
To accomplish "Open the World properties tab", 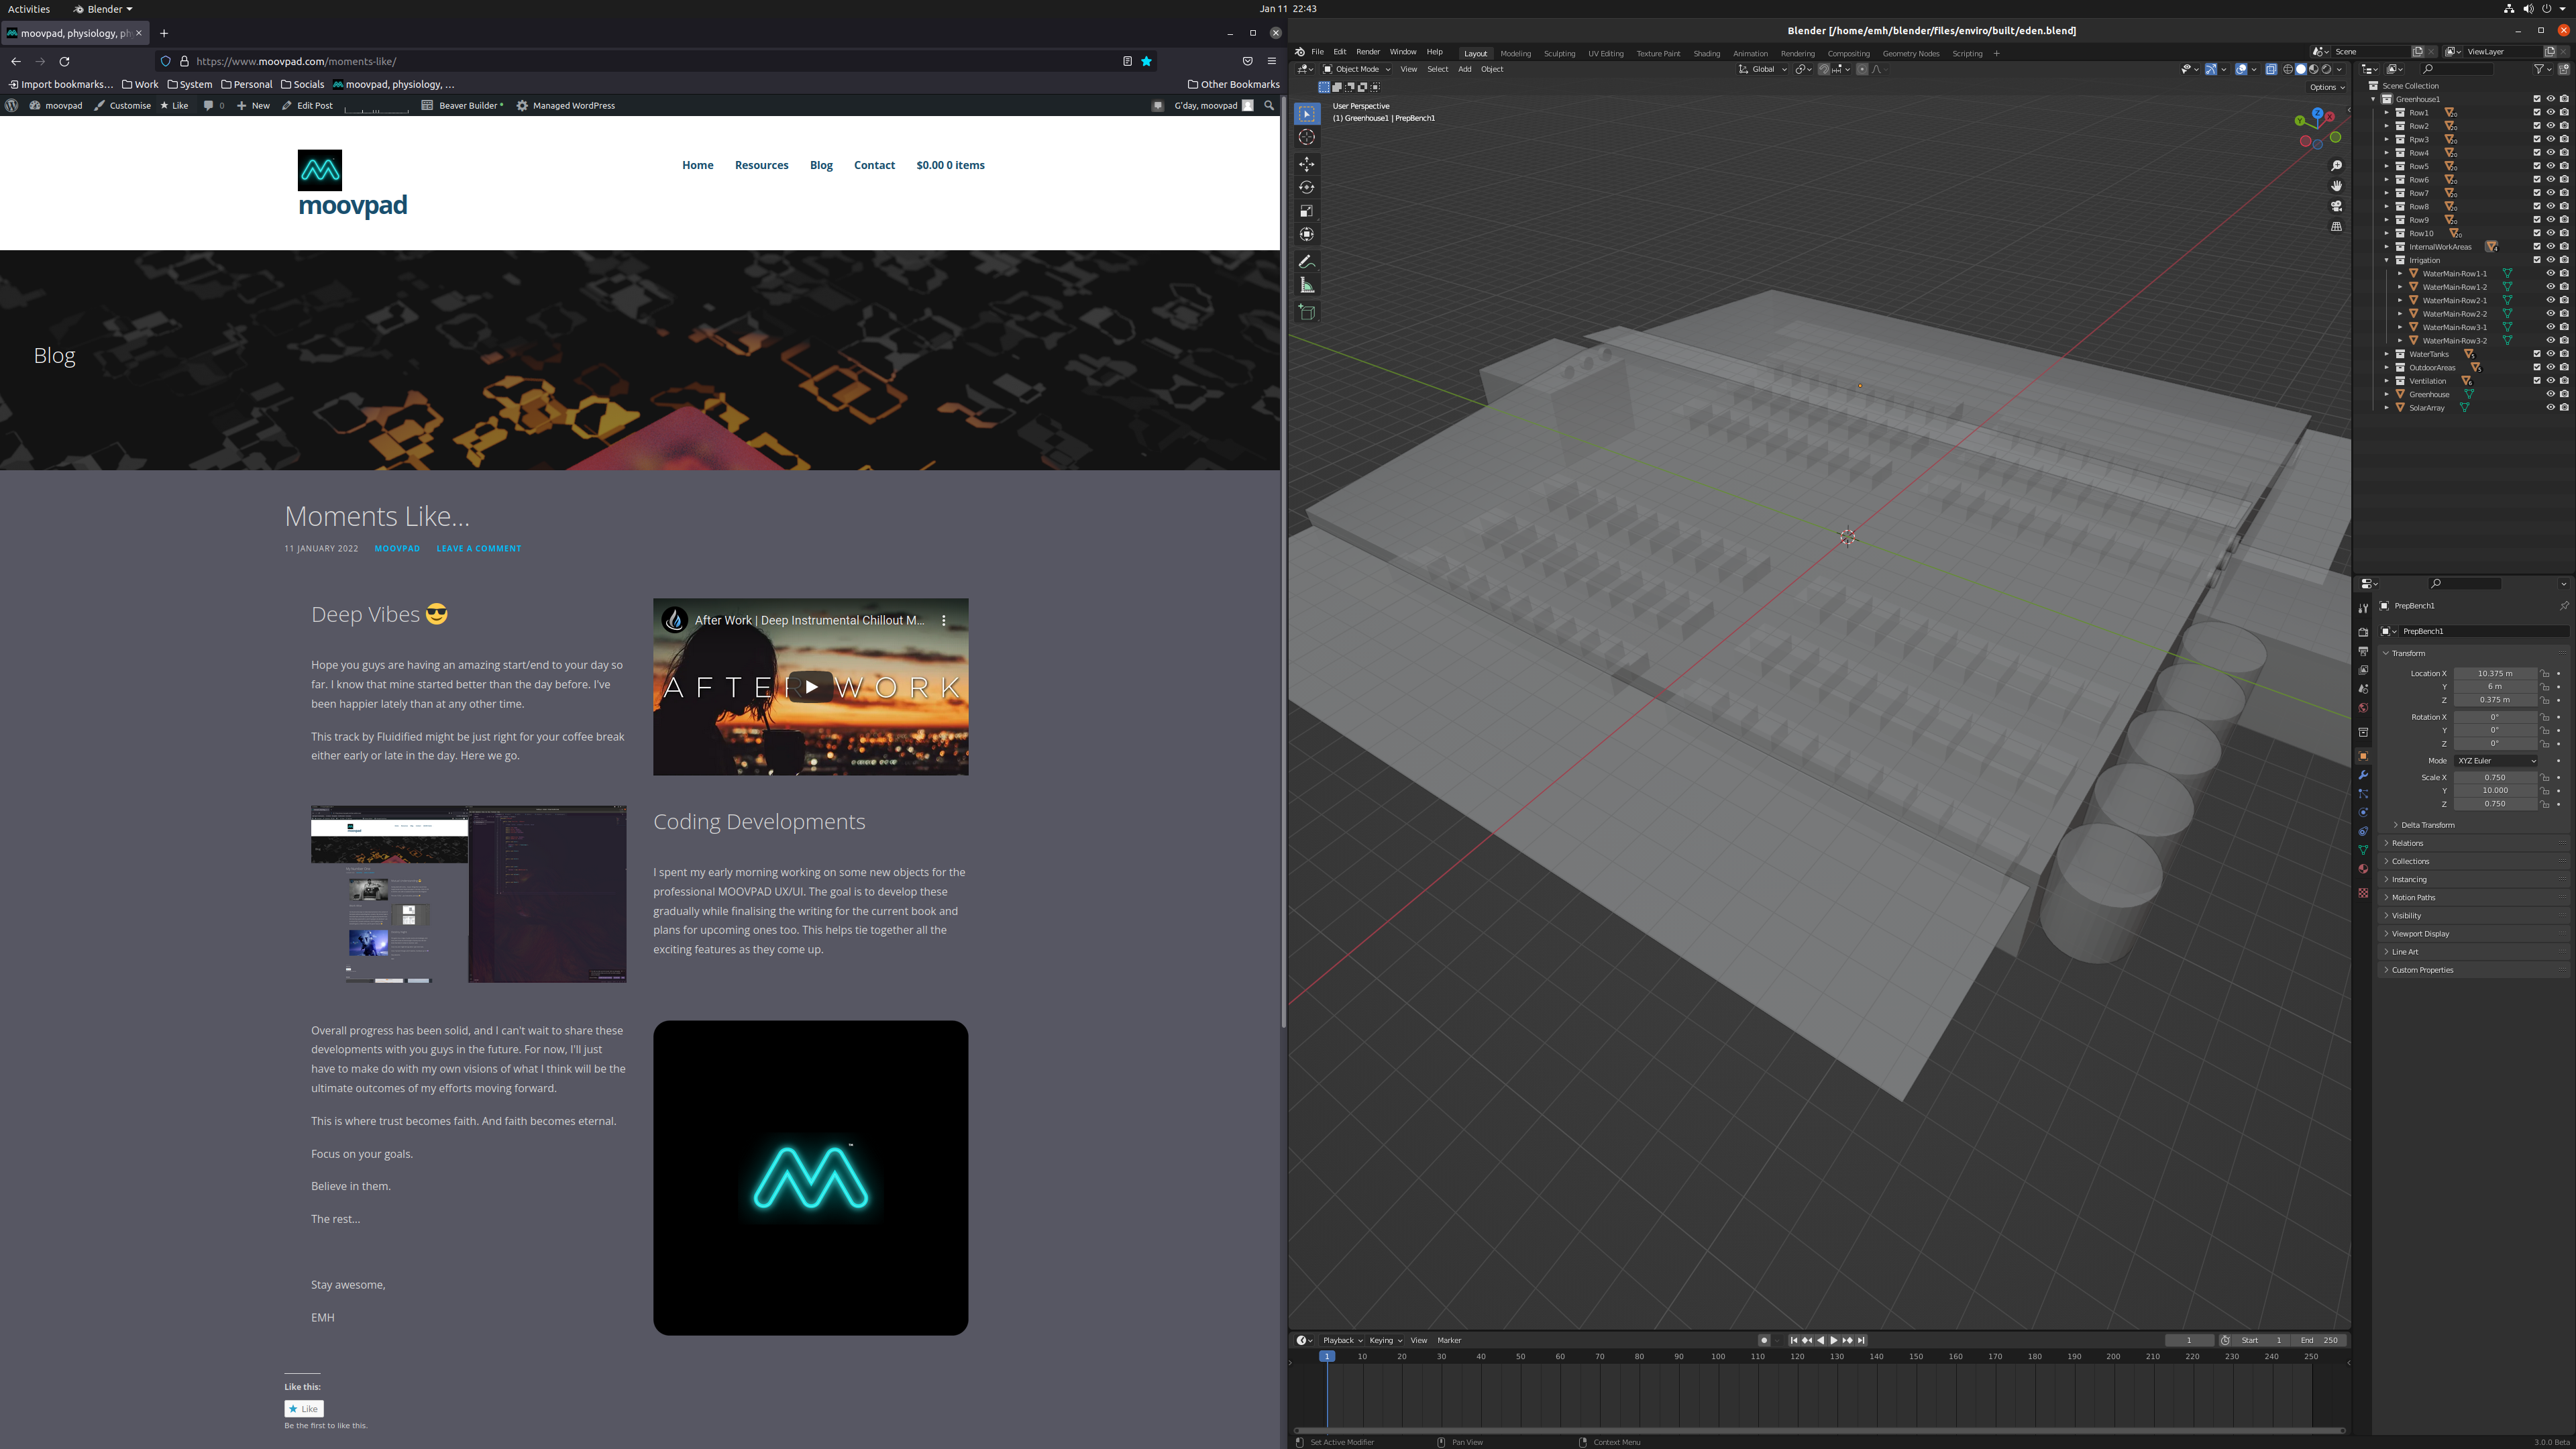I will (x=2363, y=708).
